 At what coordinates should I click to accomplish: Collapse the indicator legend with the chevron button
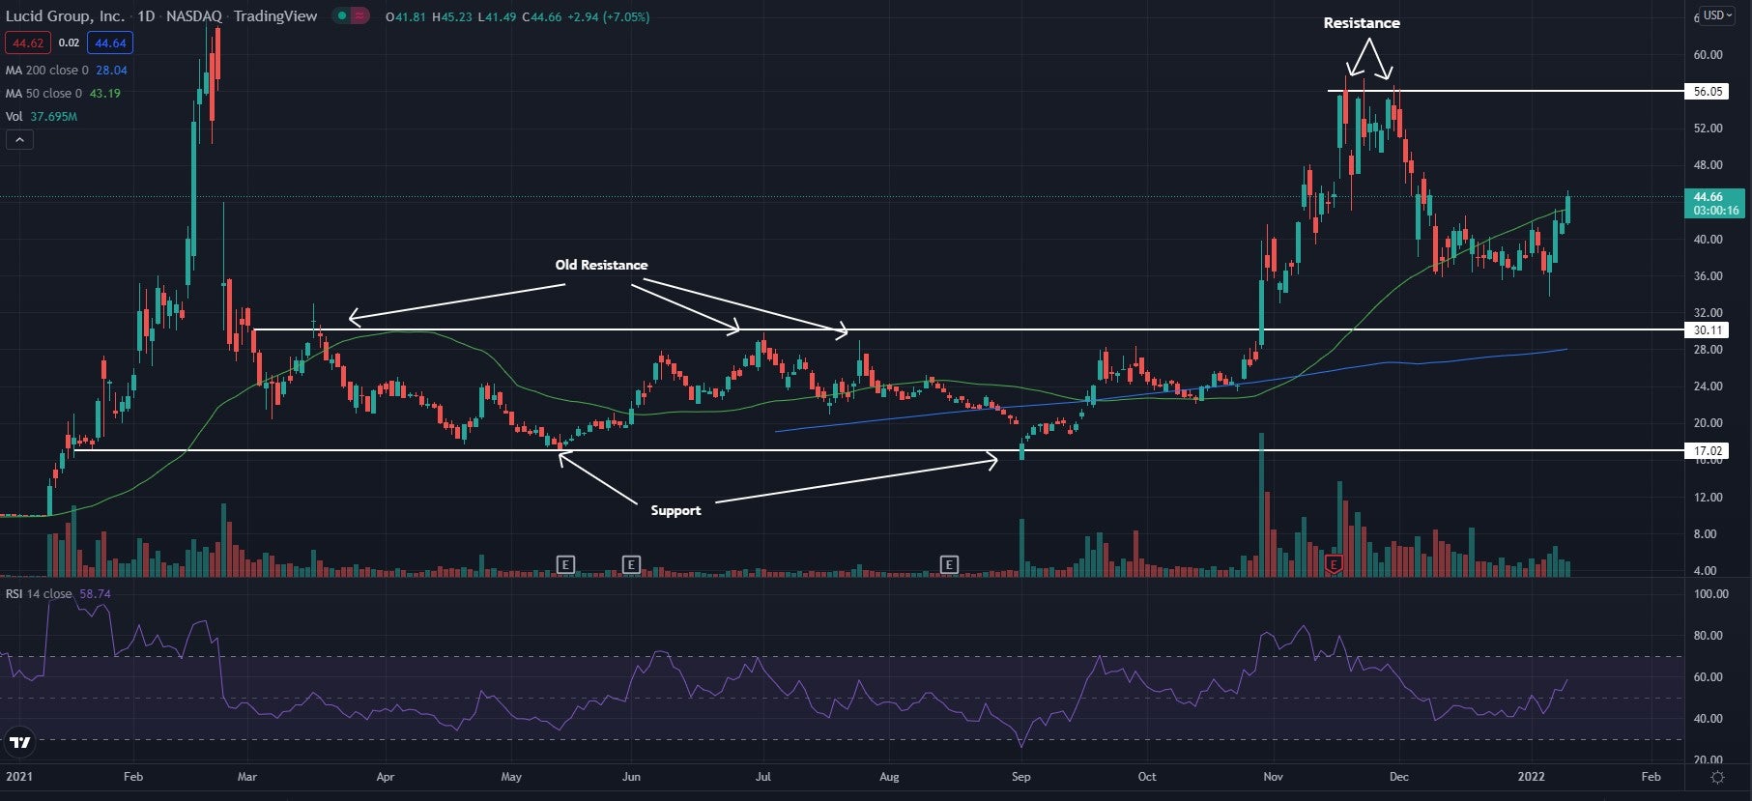click(19, 140)
